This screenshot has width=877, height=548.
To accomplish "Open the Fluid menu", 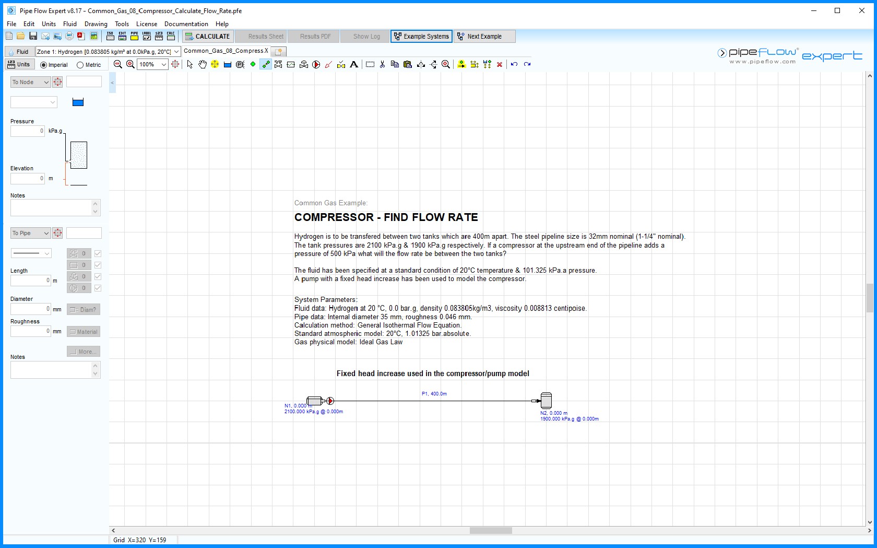I will (x=70, y=24).
